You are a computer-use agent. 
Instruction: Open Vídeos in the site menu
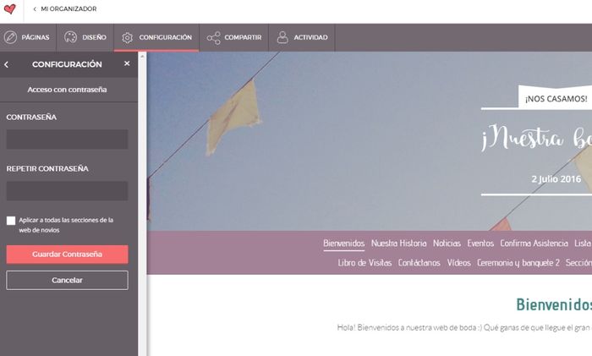coord(458,263)
